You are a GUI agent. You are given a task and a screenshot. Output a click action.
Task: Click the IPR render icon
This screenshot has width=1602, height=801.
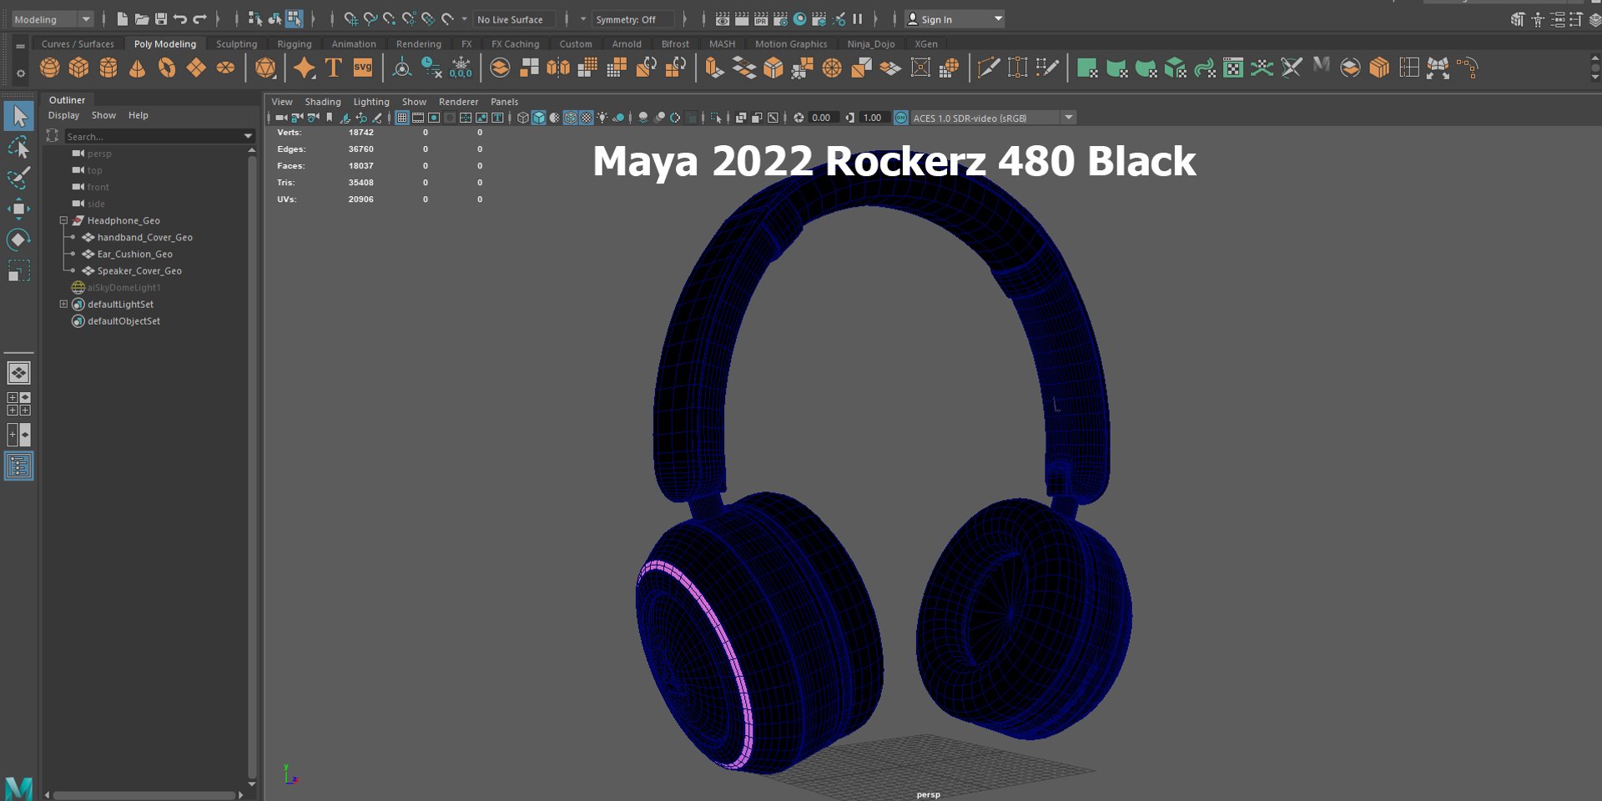coord(761,18)
